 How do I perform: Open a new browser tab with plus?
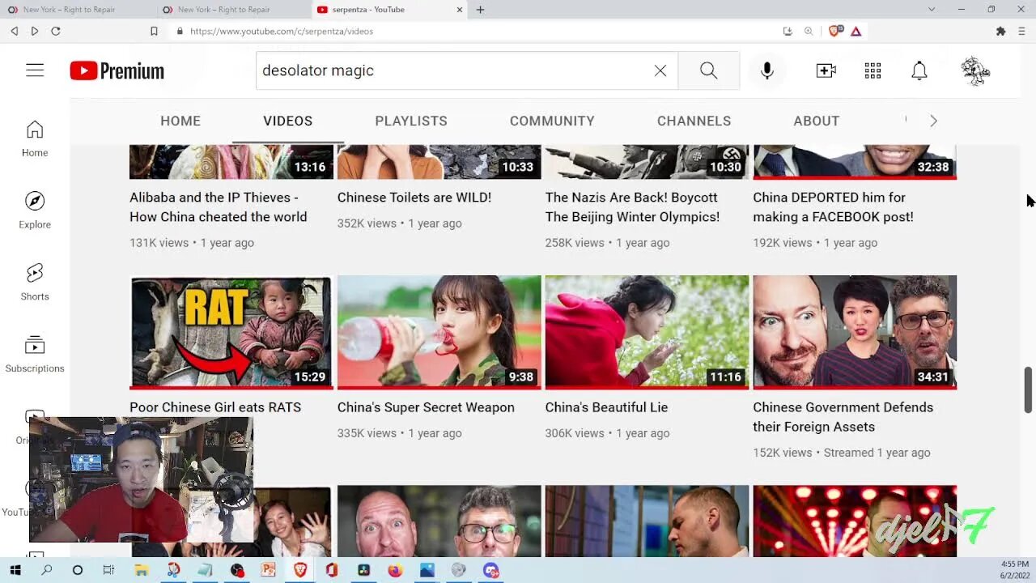[x=480, y=10]
